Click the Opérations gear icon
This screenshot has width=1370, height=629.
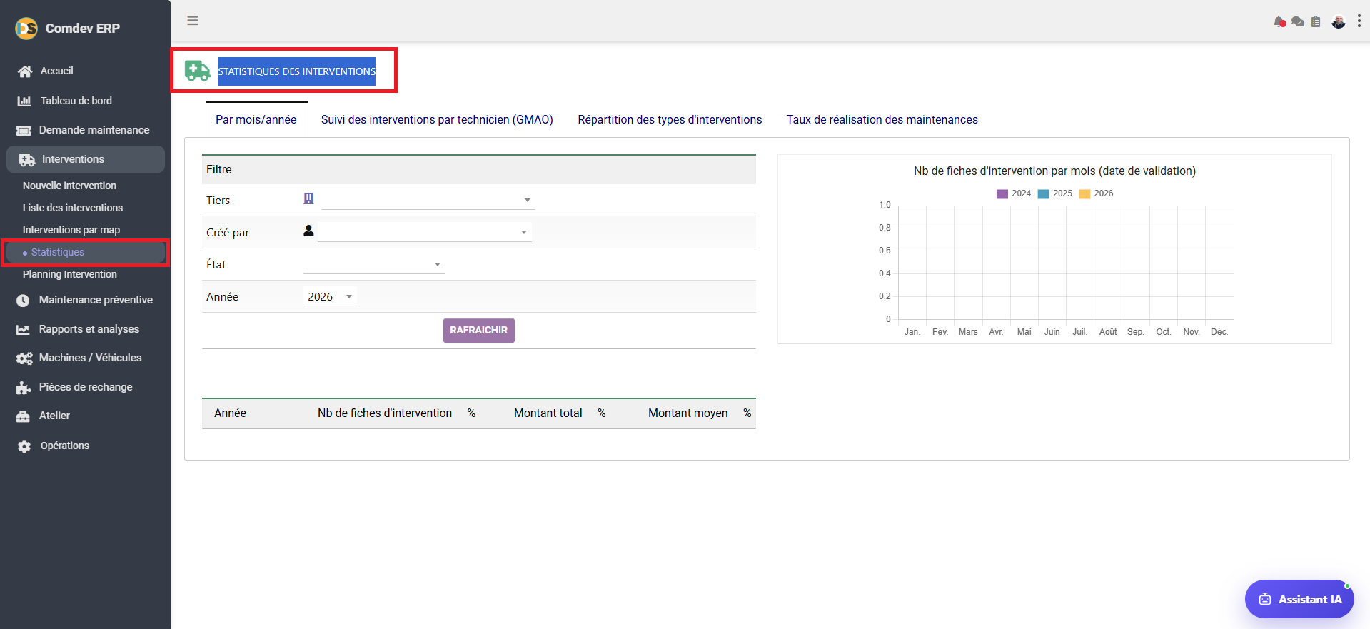click(24, 446)
